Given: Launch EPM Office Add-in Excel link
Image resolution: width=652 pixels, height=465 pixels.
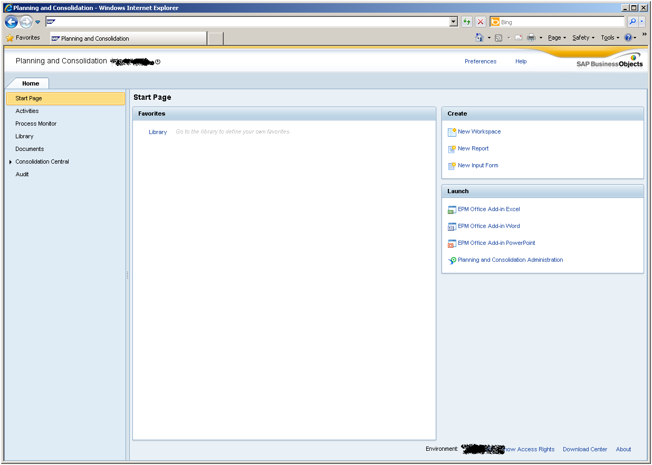Looking at the screenshot, I should click(x=489, y=210).
